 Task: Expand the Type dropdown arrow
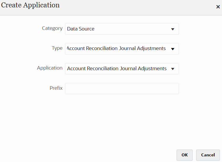click(172, 49)
